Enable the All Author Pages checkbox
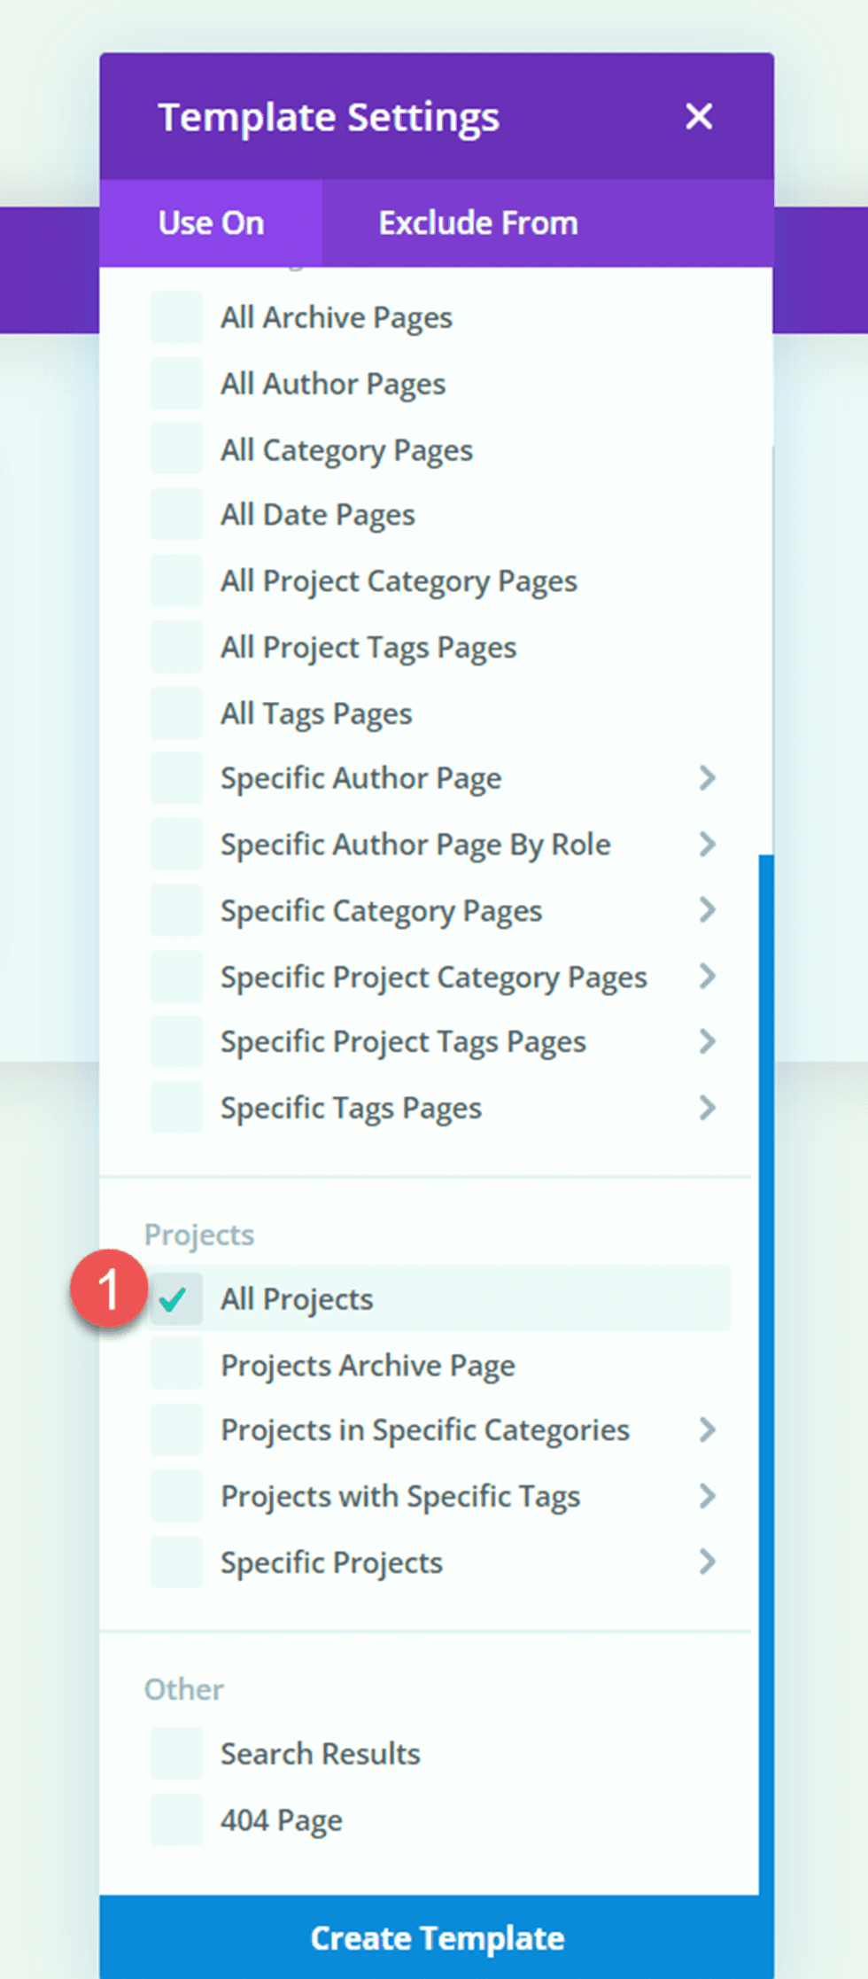 176,384
